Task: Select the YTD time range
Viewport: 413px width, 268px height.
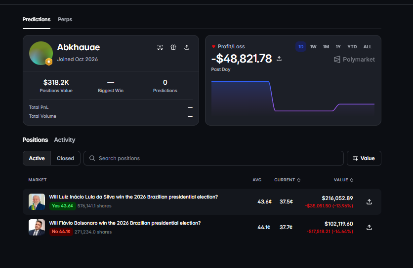Action: point(352,47)
